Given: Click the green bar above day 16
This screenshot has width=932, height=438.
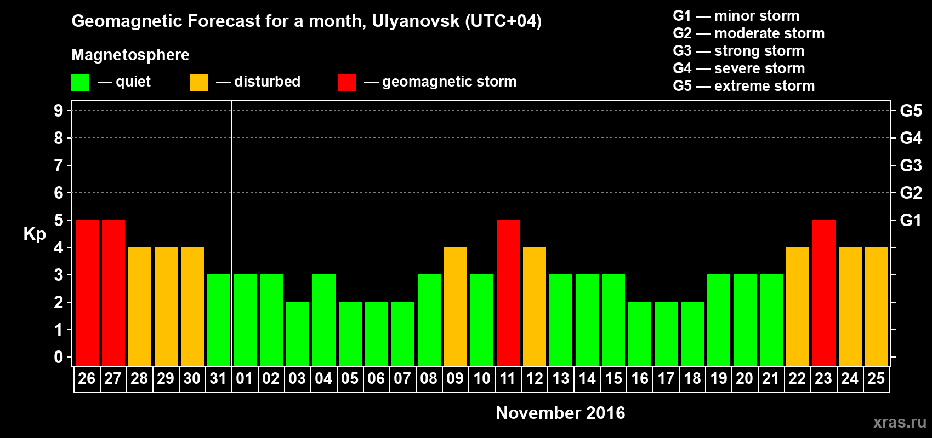Looking at the screenshot, I should 640,334.
